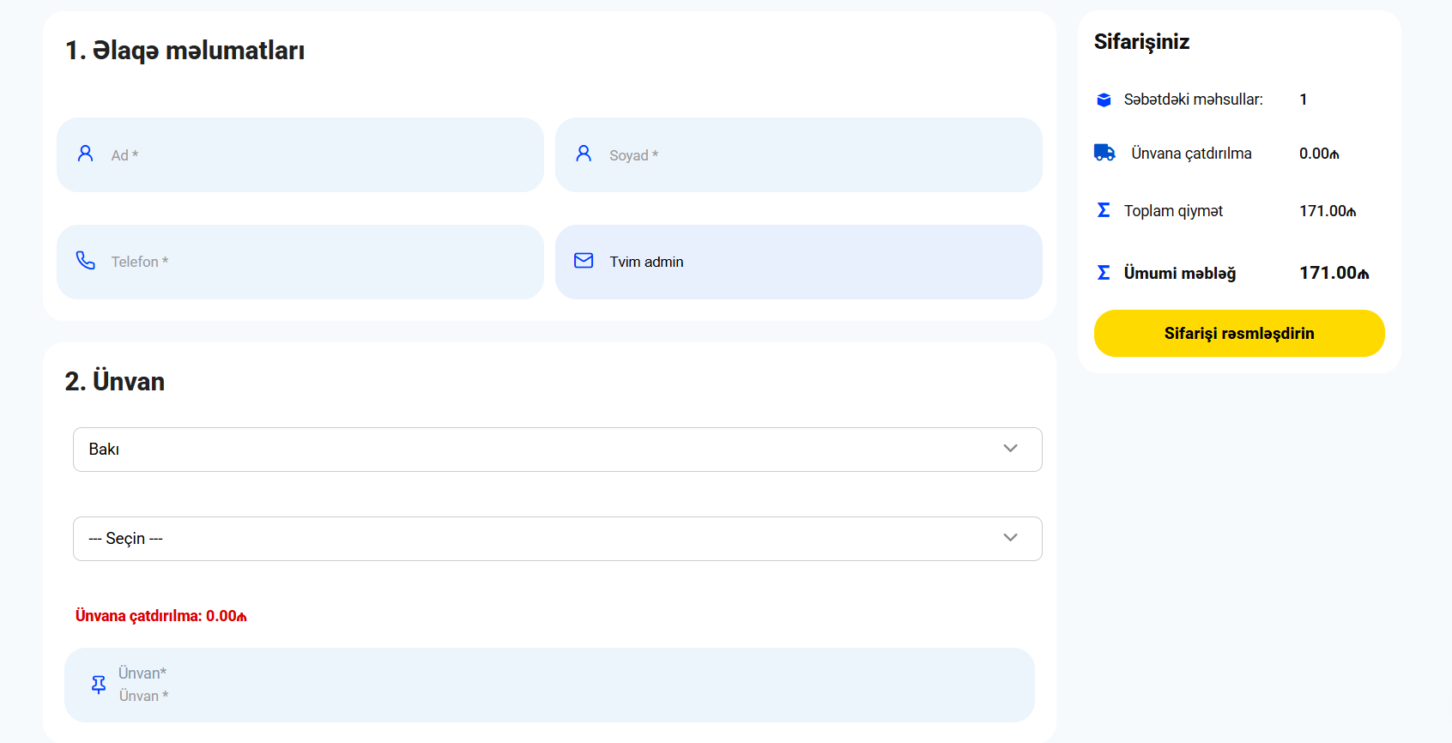
Task: Click the Sifarişiniz order summary heading
Action: pos(1141,42)
